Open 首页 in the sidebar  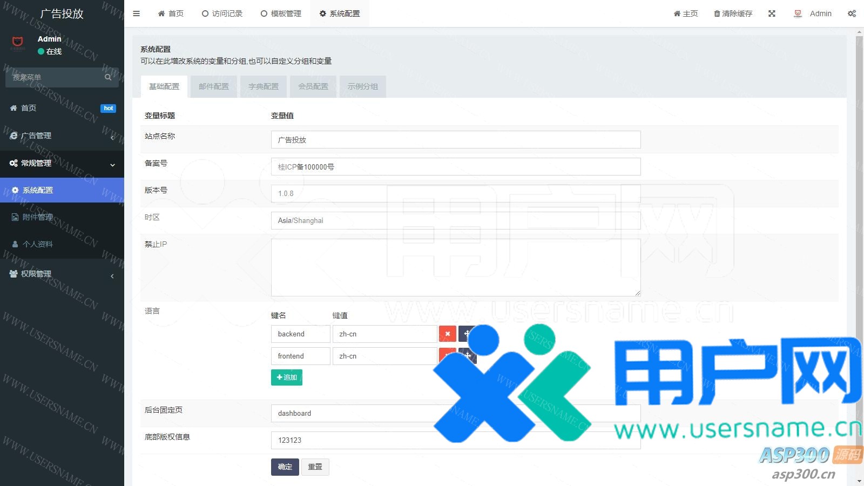[x=62, y=108]
